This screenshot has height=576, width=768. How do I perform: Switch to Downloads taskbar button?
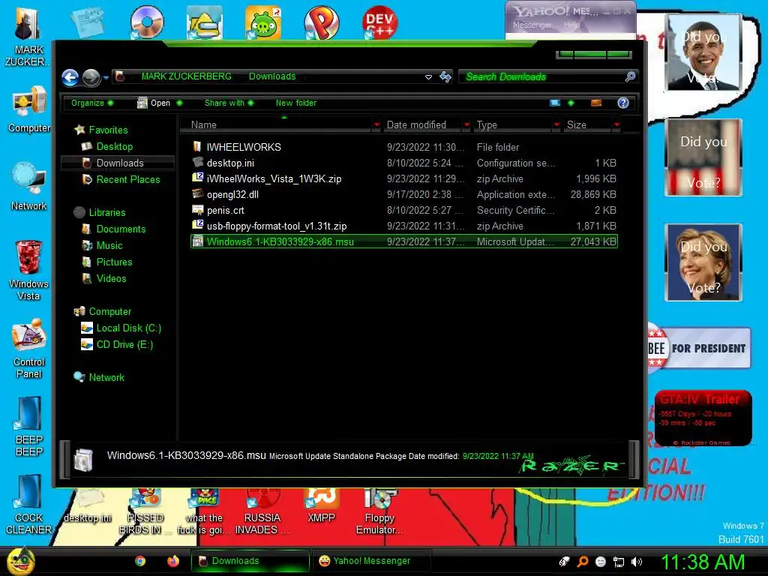click(250, 561)
